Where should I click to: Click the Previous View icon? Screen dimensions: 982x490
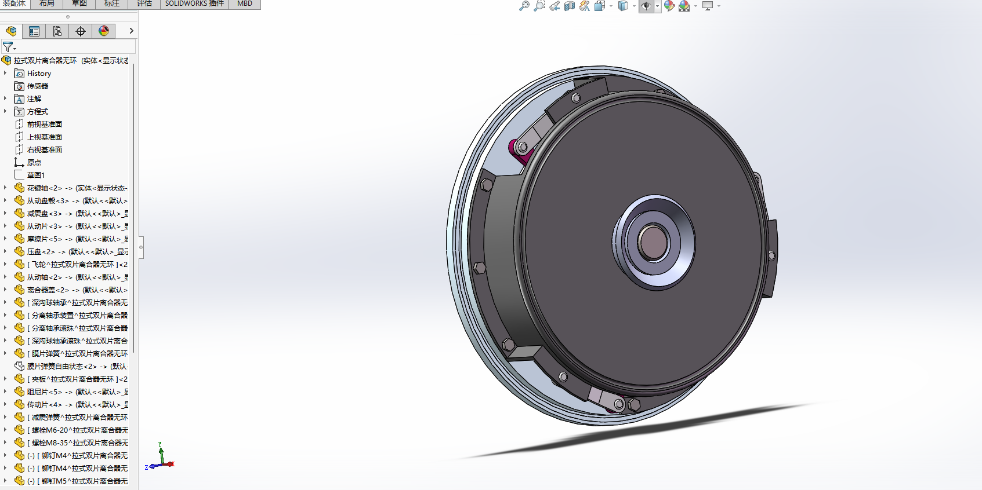pos(555,6)
